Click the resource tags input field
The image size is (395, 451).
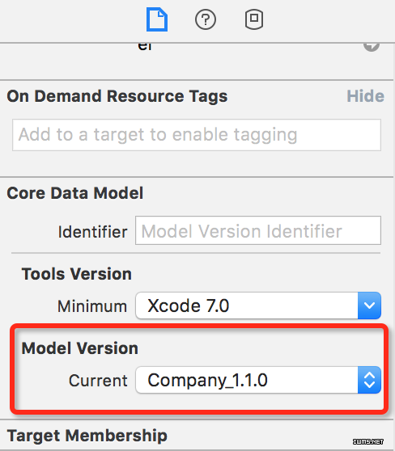click(197, 135)
